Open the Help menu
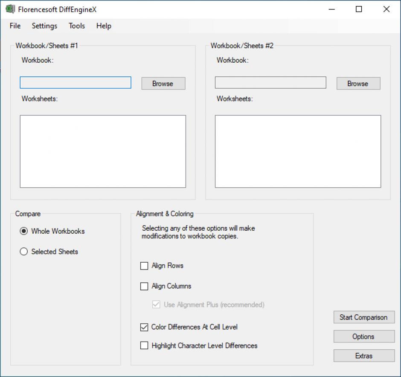Screen dimensions: 401x377 104,26
